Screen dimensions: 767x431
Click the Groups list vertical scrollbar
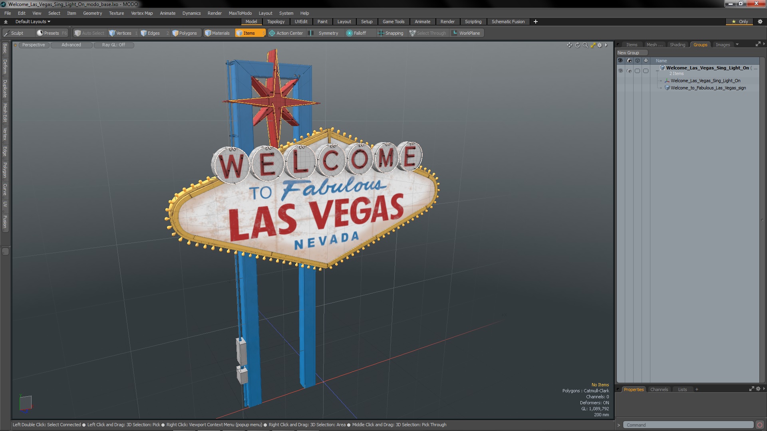pyautogui.click(x=762, y=220)
